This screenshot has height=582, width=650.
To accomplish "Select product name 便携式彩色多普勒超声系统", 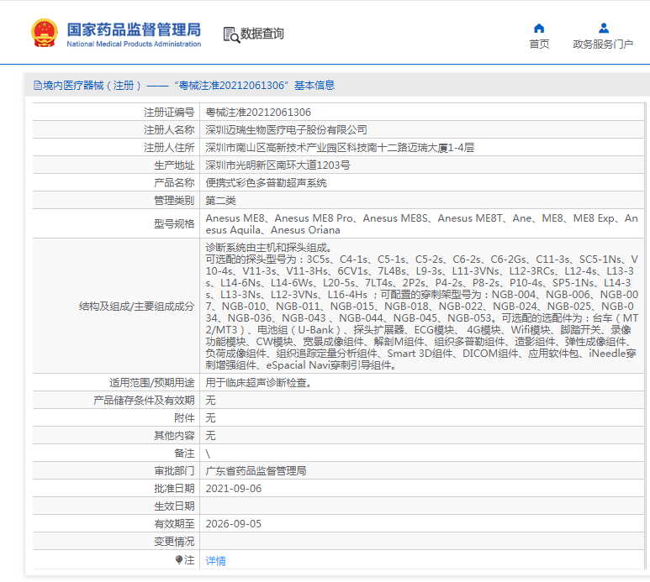I will pyautogui.click(x=266, y=183).
